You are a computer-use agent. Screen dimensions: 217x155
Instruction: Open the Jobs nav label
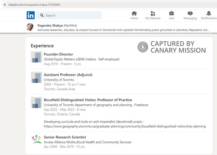coord(171,18)
